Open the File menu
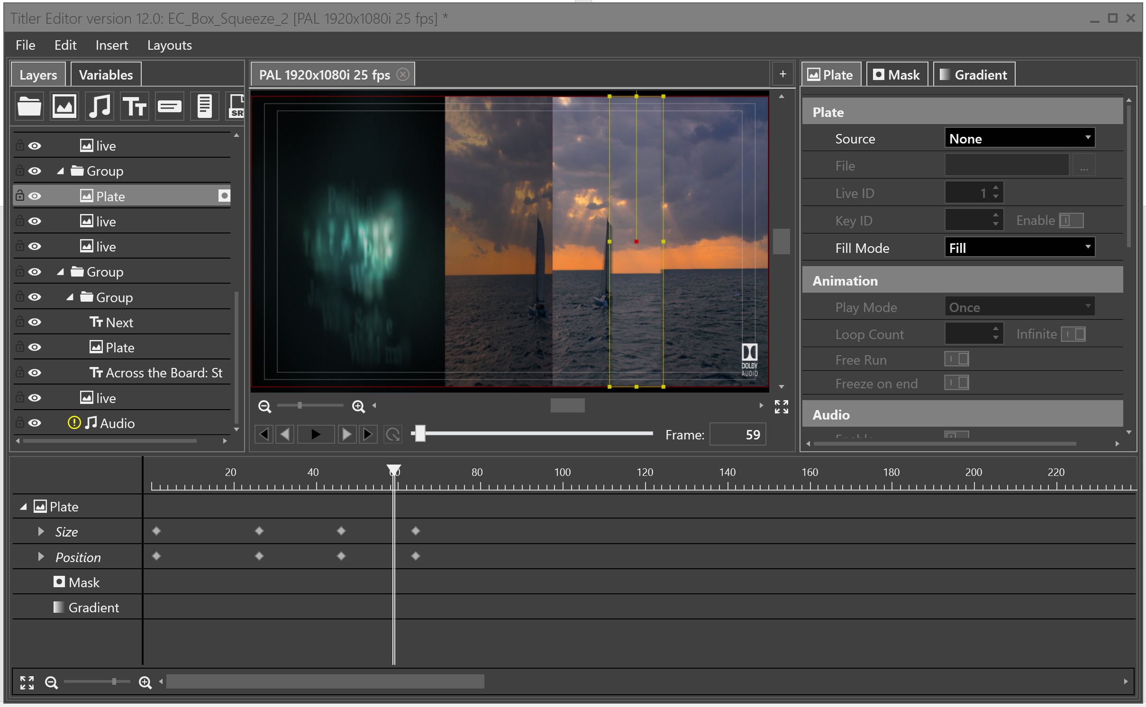Screen dimensions: 1146x707 [x=25, y=45]
